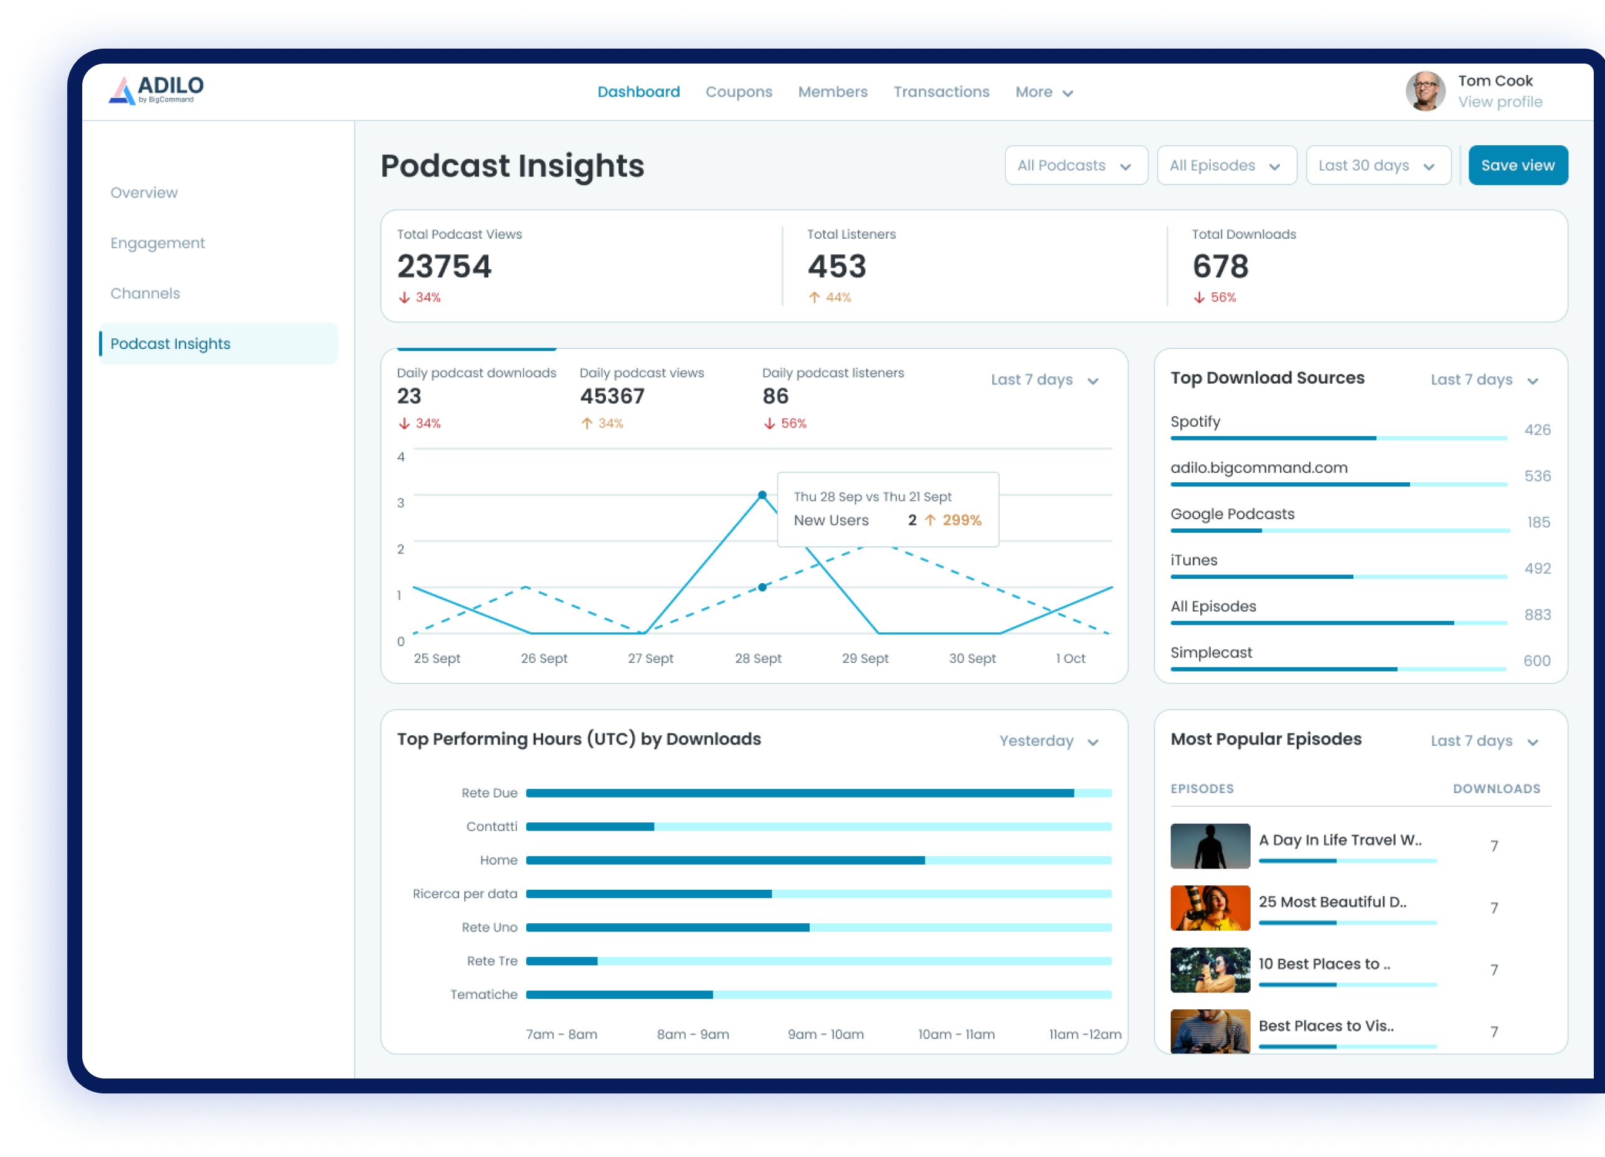Change the Last 30 days range dropdown
The width and height of the screenshot is (1605, 1157).
click(x=1378, y=166)
